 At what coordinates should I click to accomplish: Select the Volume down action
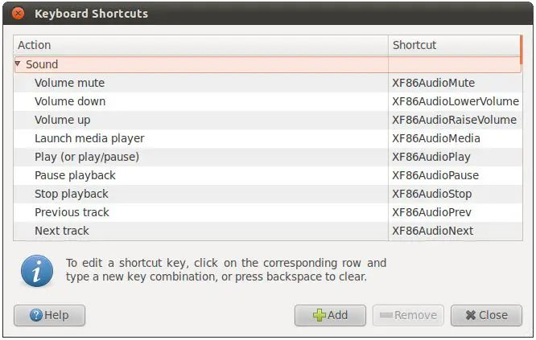pyautogui.click(x=70, y=101)
